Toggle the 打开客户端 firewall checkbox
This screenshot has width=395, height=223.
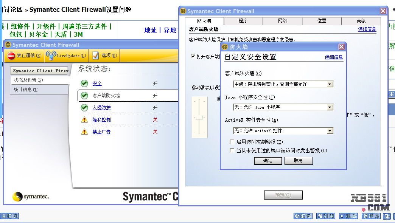tap(193, 56)
